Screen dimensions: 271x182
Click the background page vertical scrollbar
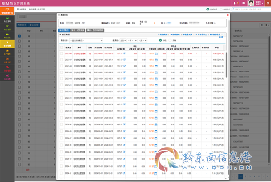(269, 100)
